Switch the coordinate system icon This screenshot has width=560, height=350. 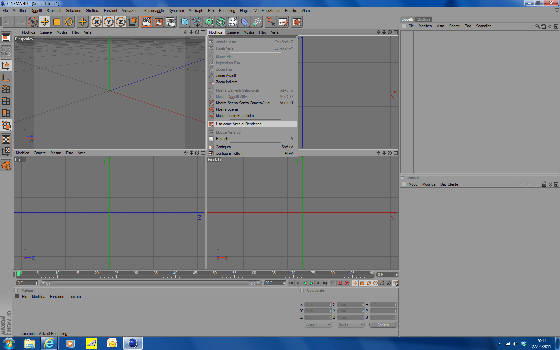133,22
